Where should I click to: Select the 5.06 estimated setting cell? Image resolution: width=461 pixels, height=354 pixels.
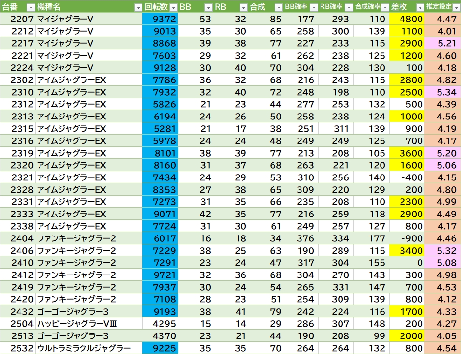pyautogui.click(x=442, y=165)
